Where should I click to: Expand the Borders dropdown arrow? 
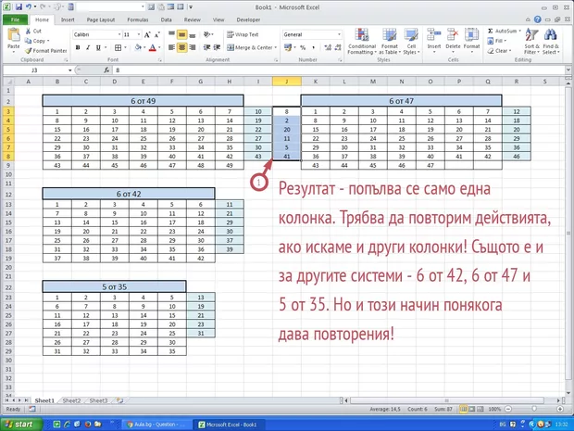(126, 47)
